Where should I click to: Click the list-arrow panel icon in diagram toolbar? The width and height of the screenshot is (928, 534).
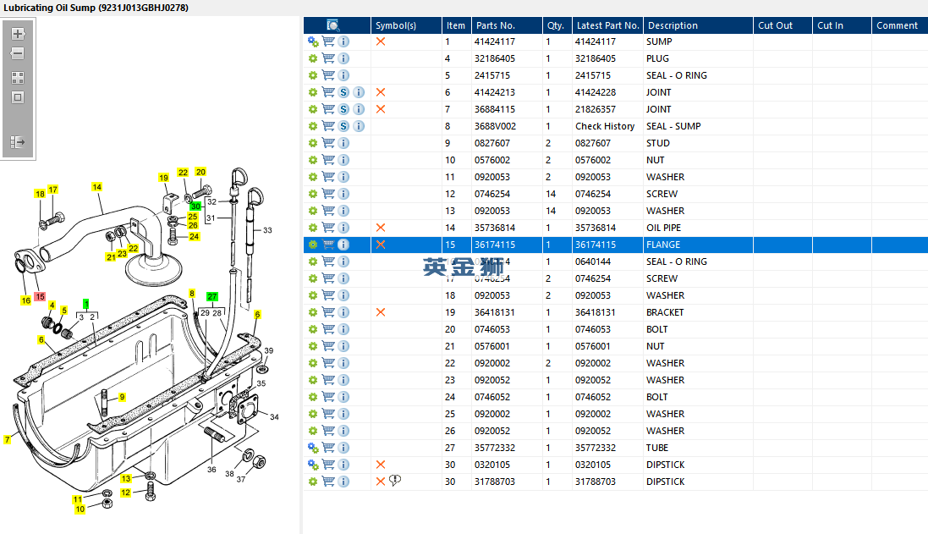(x=18, y=142)
